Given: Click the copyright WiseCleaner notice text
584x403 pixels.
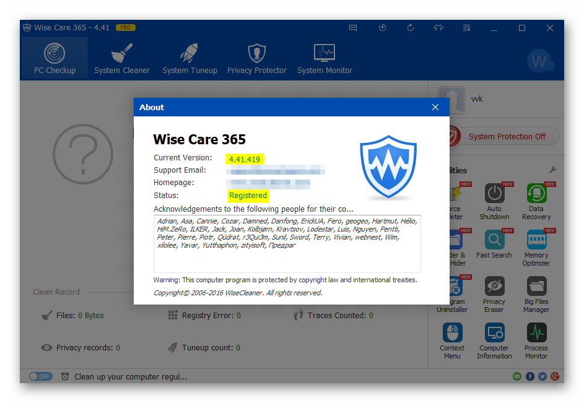Looking at the screenshot, I should 238,293.
